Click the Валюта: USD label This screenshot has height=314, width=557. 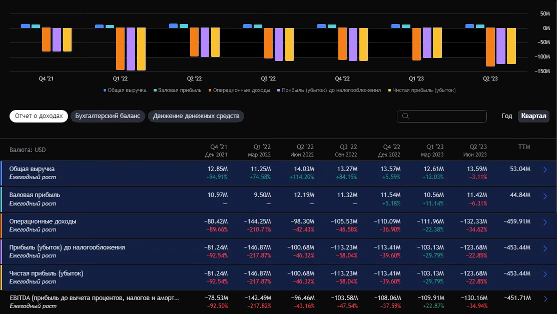click(x=28, y=149)
